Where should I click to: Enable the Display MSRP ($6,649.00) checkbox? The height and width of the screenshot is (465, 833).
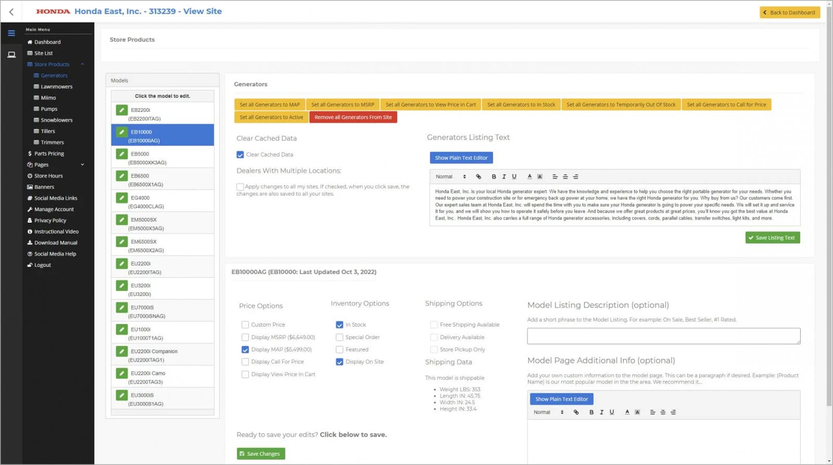[245, 337]
